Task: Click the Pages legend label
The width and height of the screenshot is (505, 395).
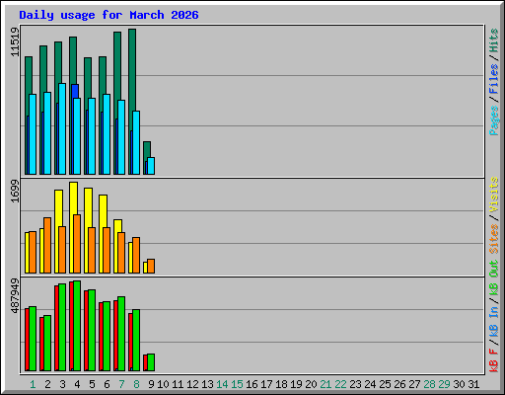Action: [x=494, y=120]
